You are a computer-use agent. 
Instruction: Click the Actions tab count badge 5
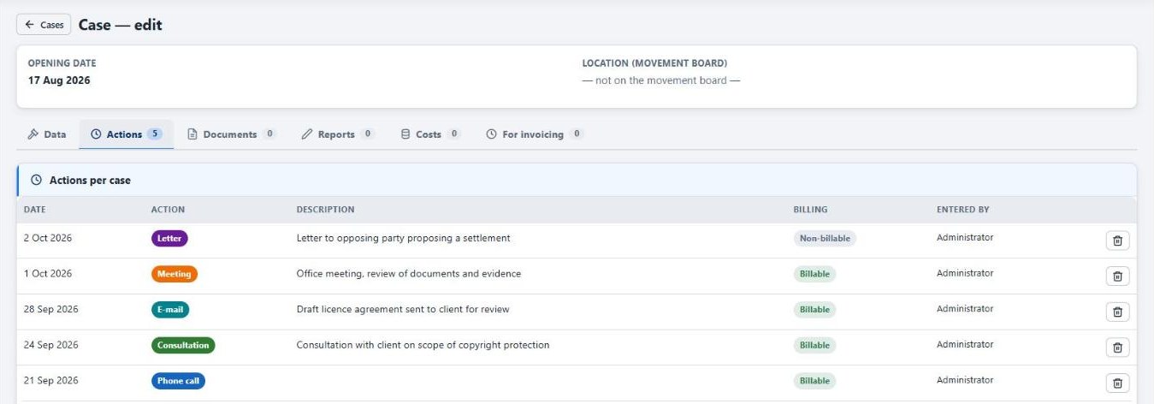155,134
